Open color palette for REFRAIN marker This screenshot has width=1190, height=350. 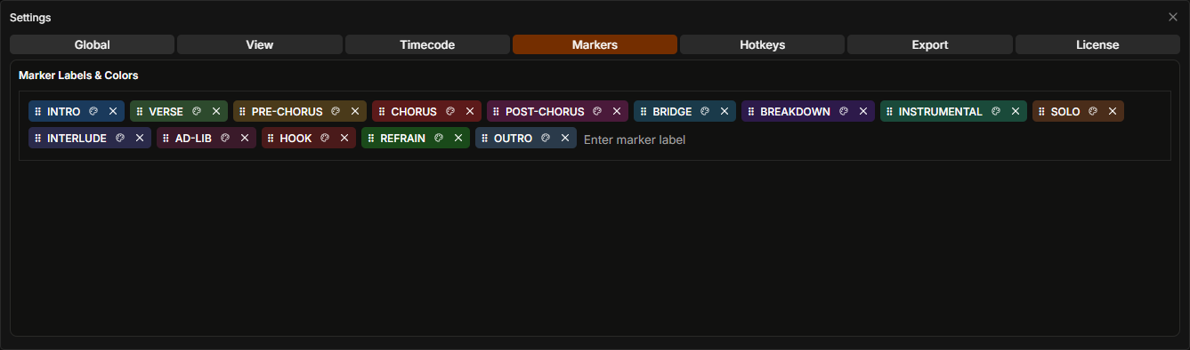[439, 139]
